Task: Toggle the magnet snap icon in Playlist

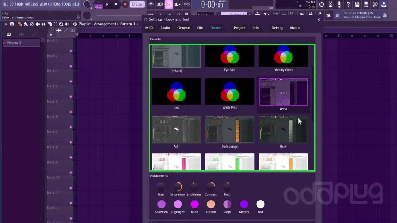Action: pos(12,24)
